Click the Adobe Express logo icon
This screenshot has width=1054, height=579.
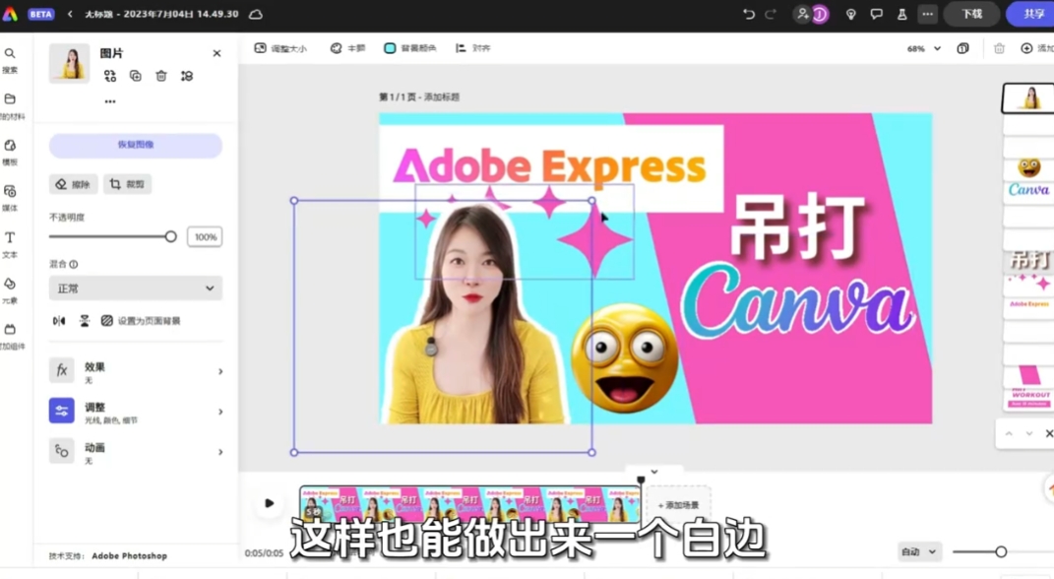[10, 14]
